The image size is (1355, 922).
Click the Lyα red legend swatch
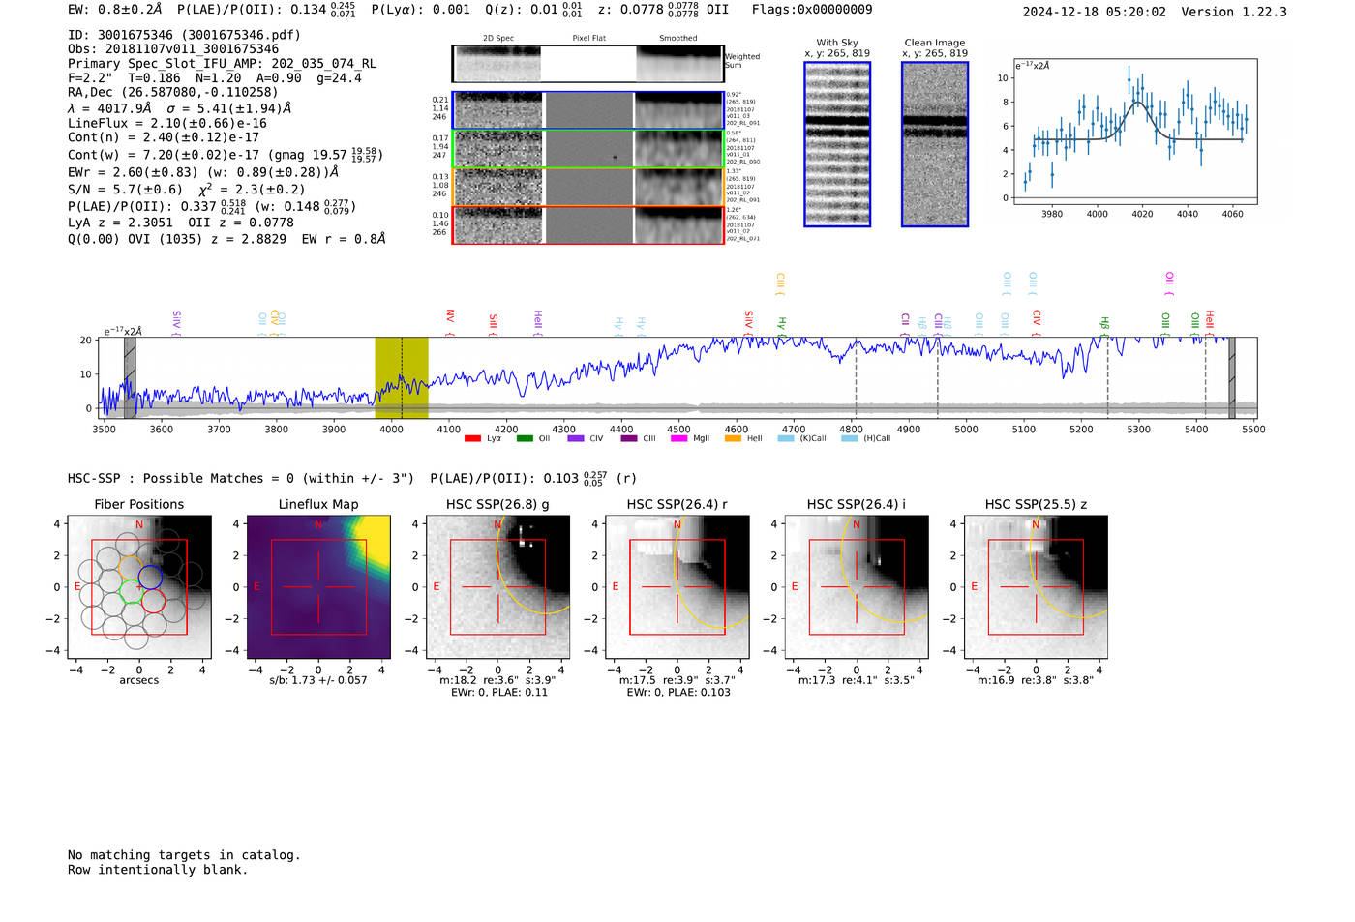[472, 438]
